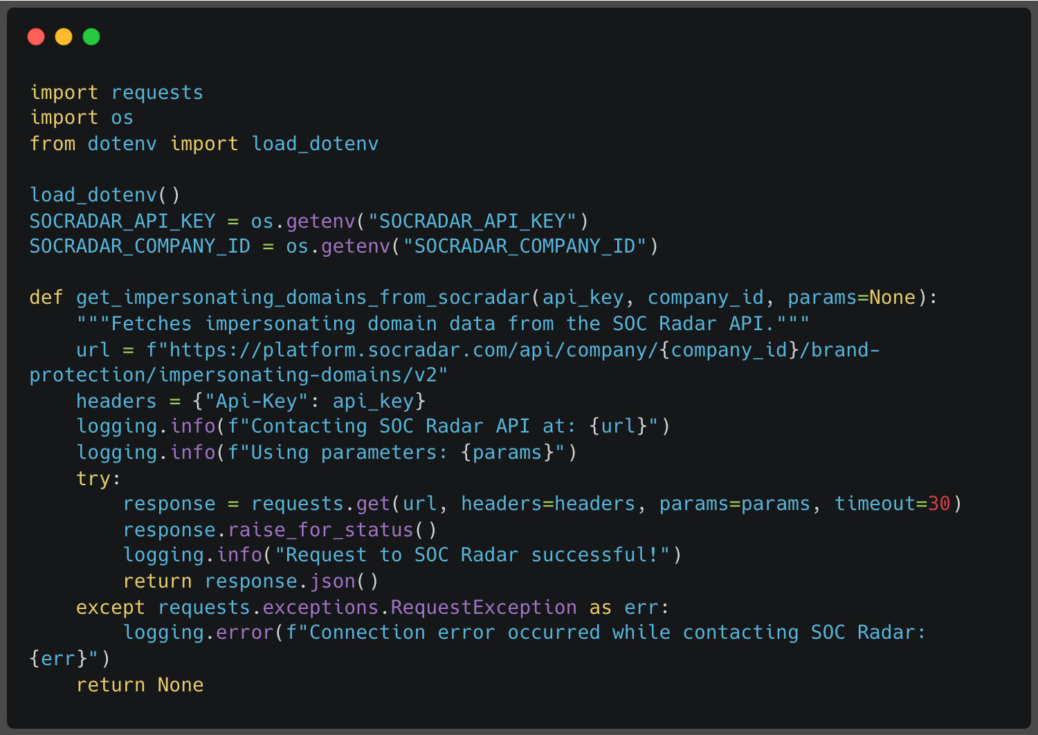
Task: Click the standalone load_dotenv() call
Action: tap(104, 195)
